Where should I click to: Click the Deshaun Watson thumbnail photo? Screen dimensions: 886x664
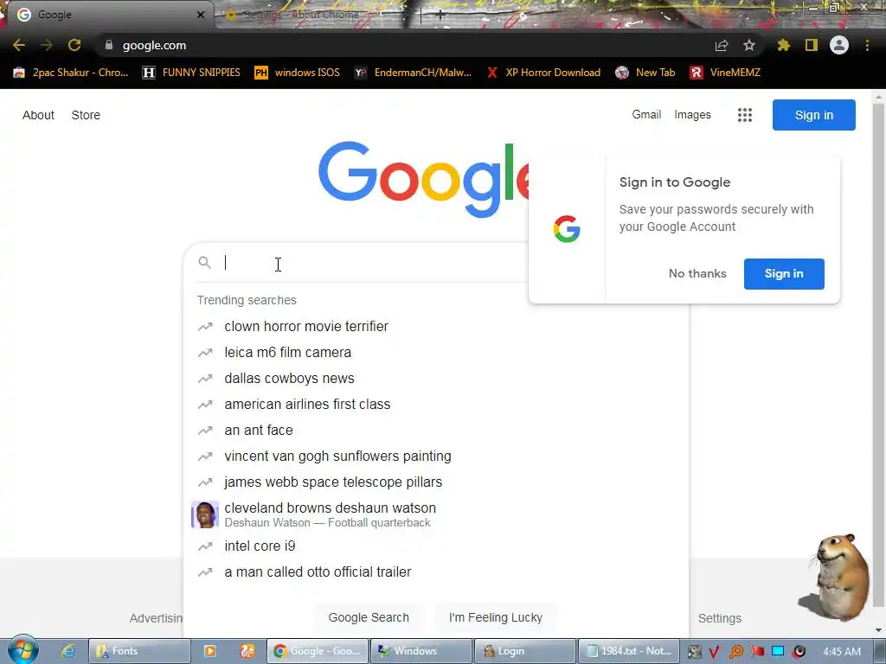pyautogui.click(x=204, y=514)
